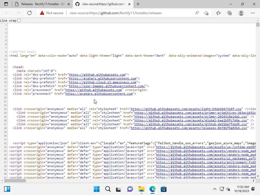Refresh the page
Viewport: 260px width, 195px height.
29,13
